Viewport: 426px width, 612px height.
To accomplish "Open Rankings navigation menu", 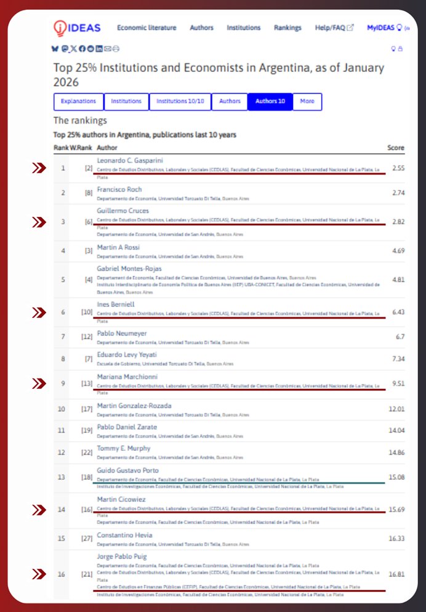I will (287, 28).
